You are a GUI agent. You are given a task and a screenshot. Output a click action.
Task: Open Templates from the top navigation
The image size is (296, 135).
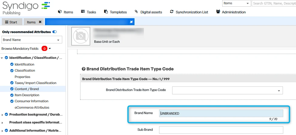coord(115,12)
